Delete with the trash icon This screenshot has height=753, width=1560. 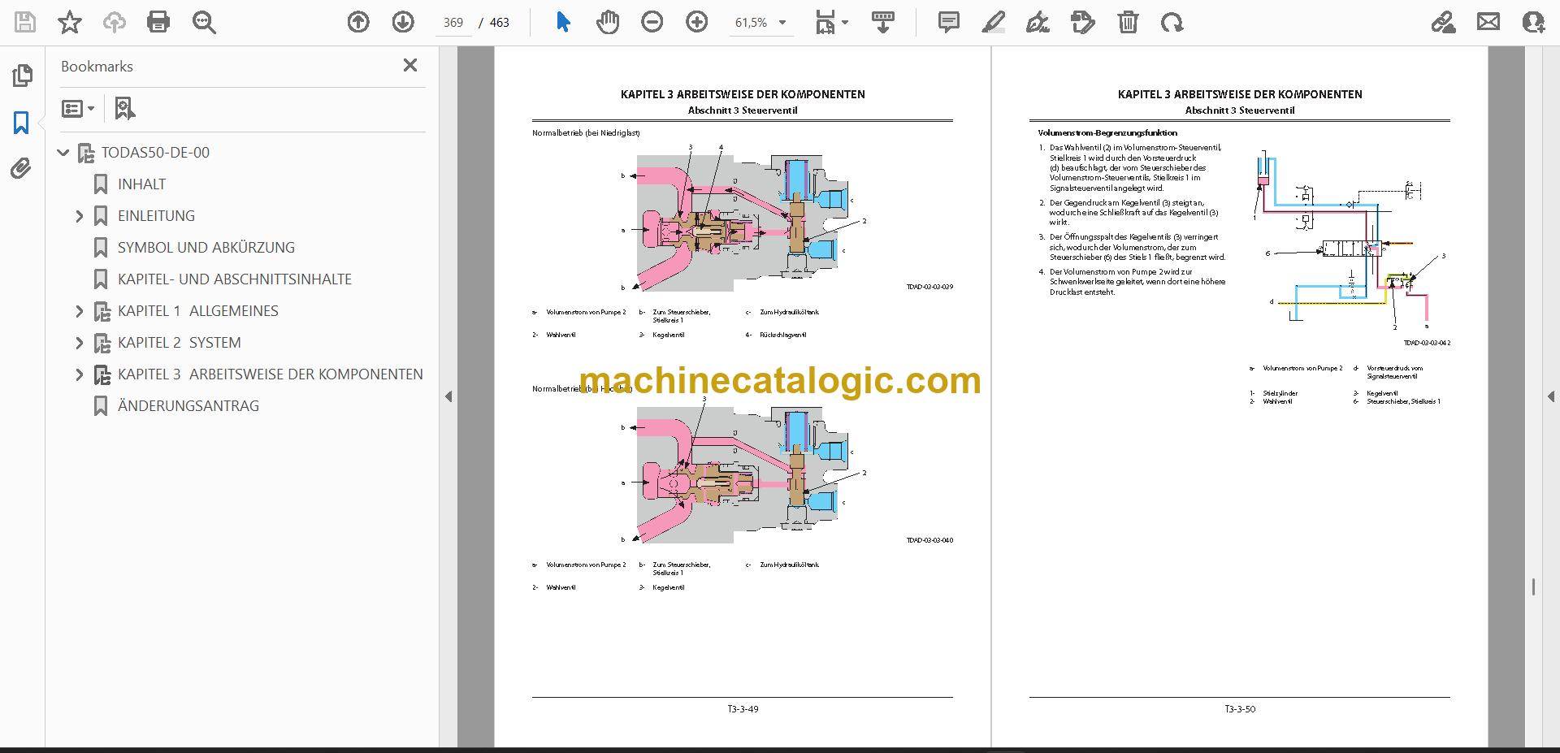1128,22
